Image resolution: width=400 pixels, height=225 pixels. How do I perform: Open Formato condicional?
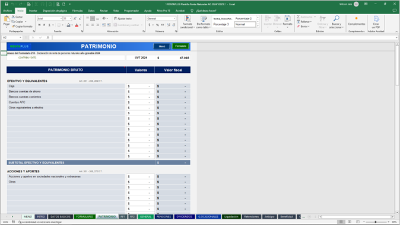tap(188, 22)
